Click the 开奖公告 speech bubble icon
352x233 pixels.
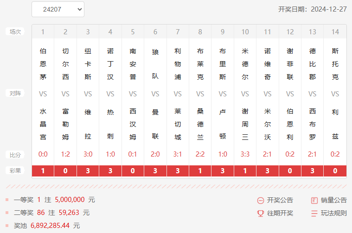pos(261,200)
